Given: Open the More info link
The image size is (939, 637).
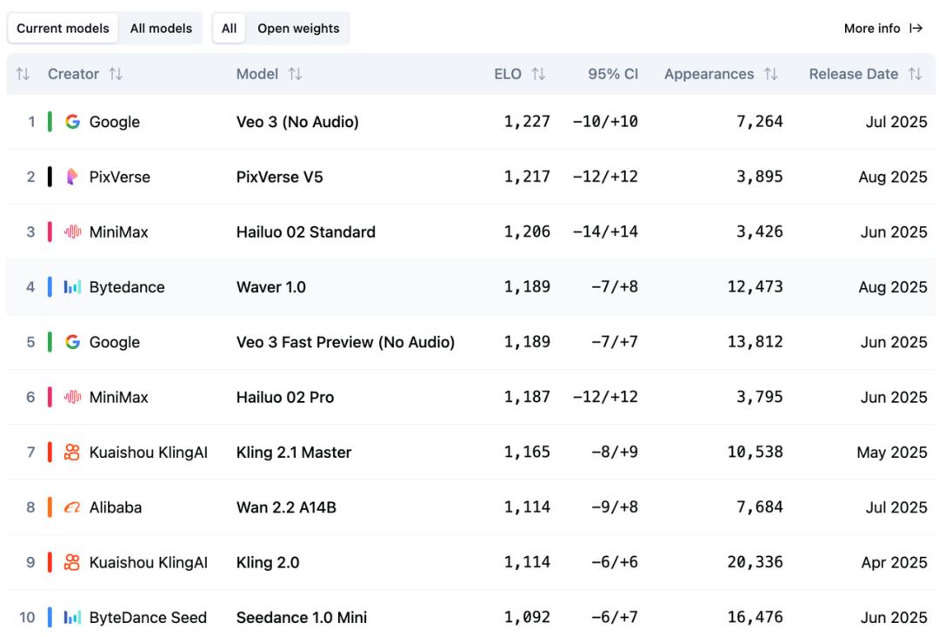Looking at the screenshot, I should pyautogui.click(x=872, y=29).
